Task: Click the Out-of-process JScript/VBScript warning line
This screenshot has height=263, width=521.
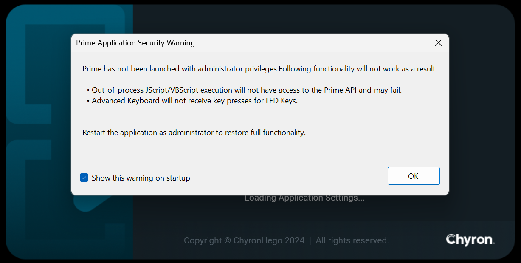Action: [246, 90]
